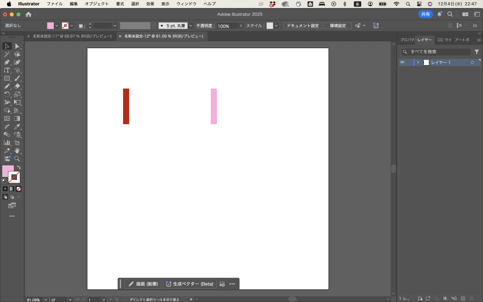Screen dimensions: 483x302
Task: Choose the Rectangle tool
Action: tap(7, 78)
